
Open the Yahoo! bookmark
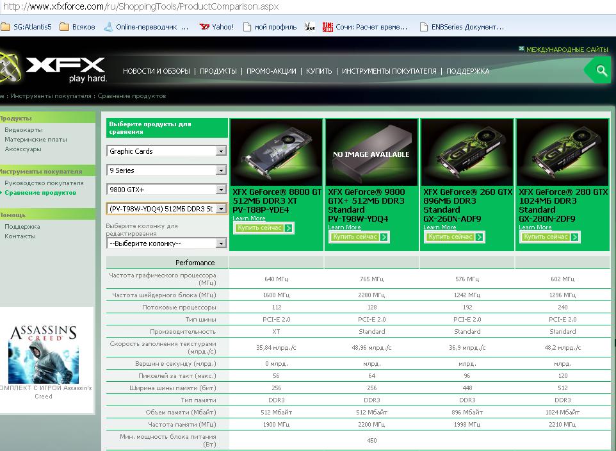point(216,27)
